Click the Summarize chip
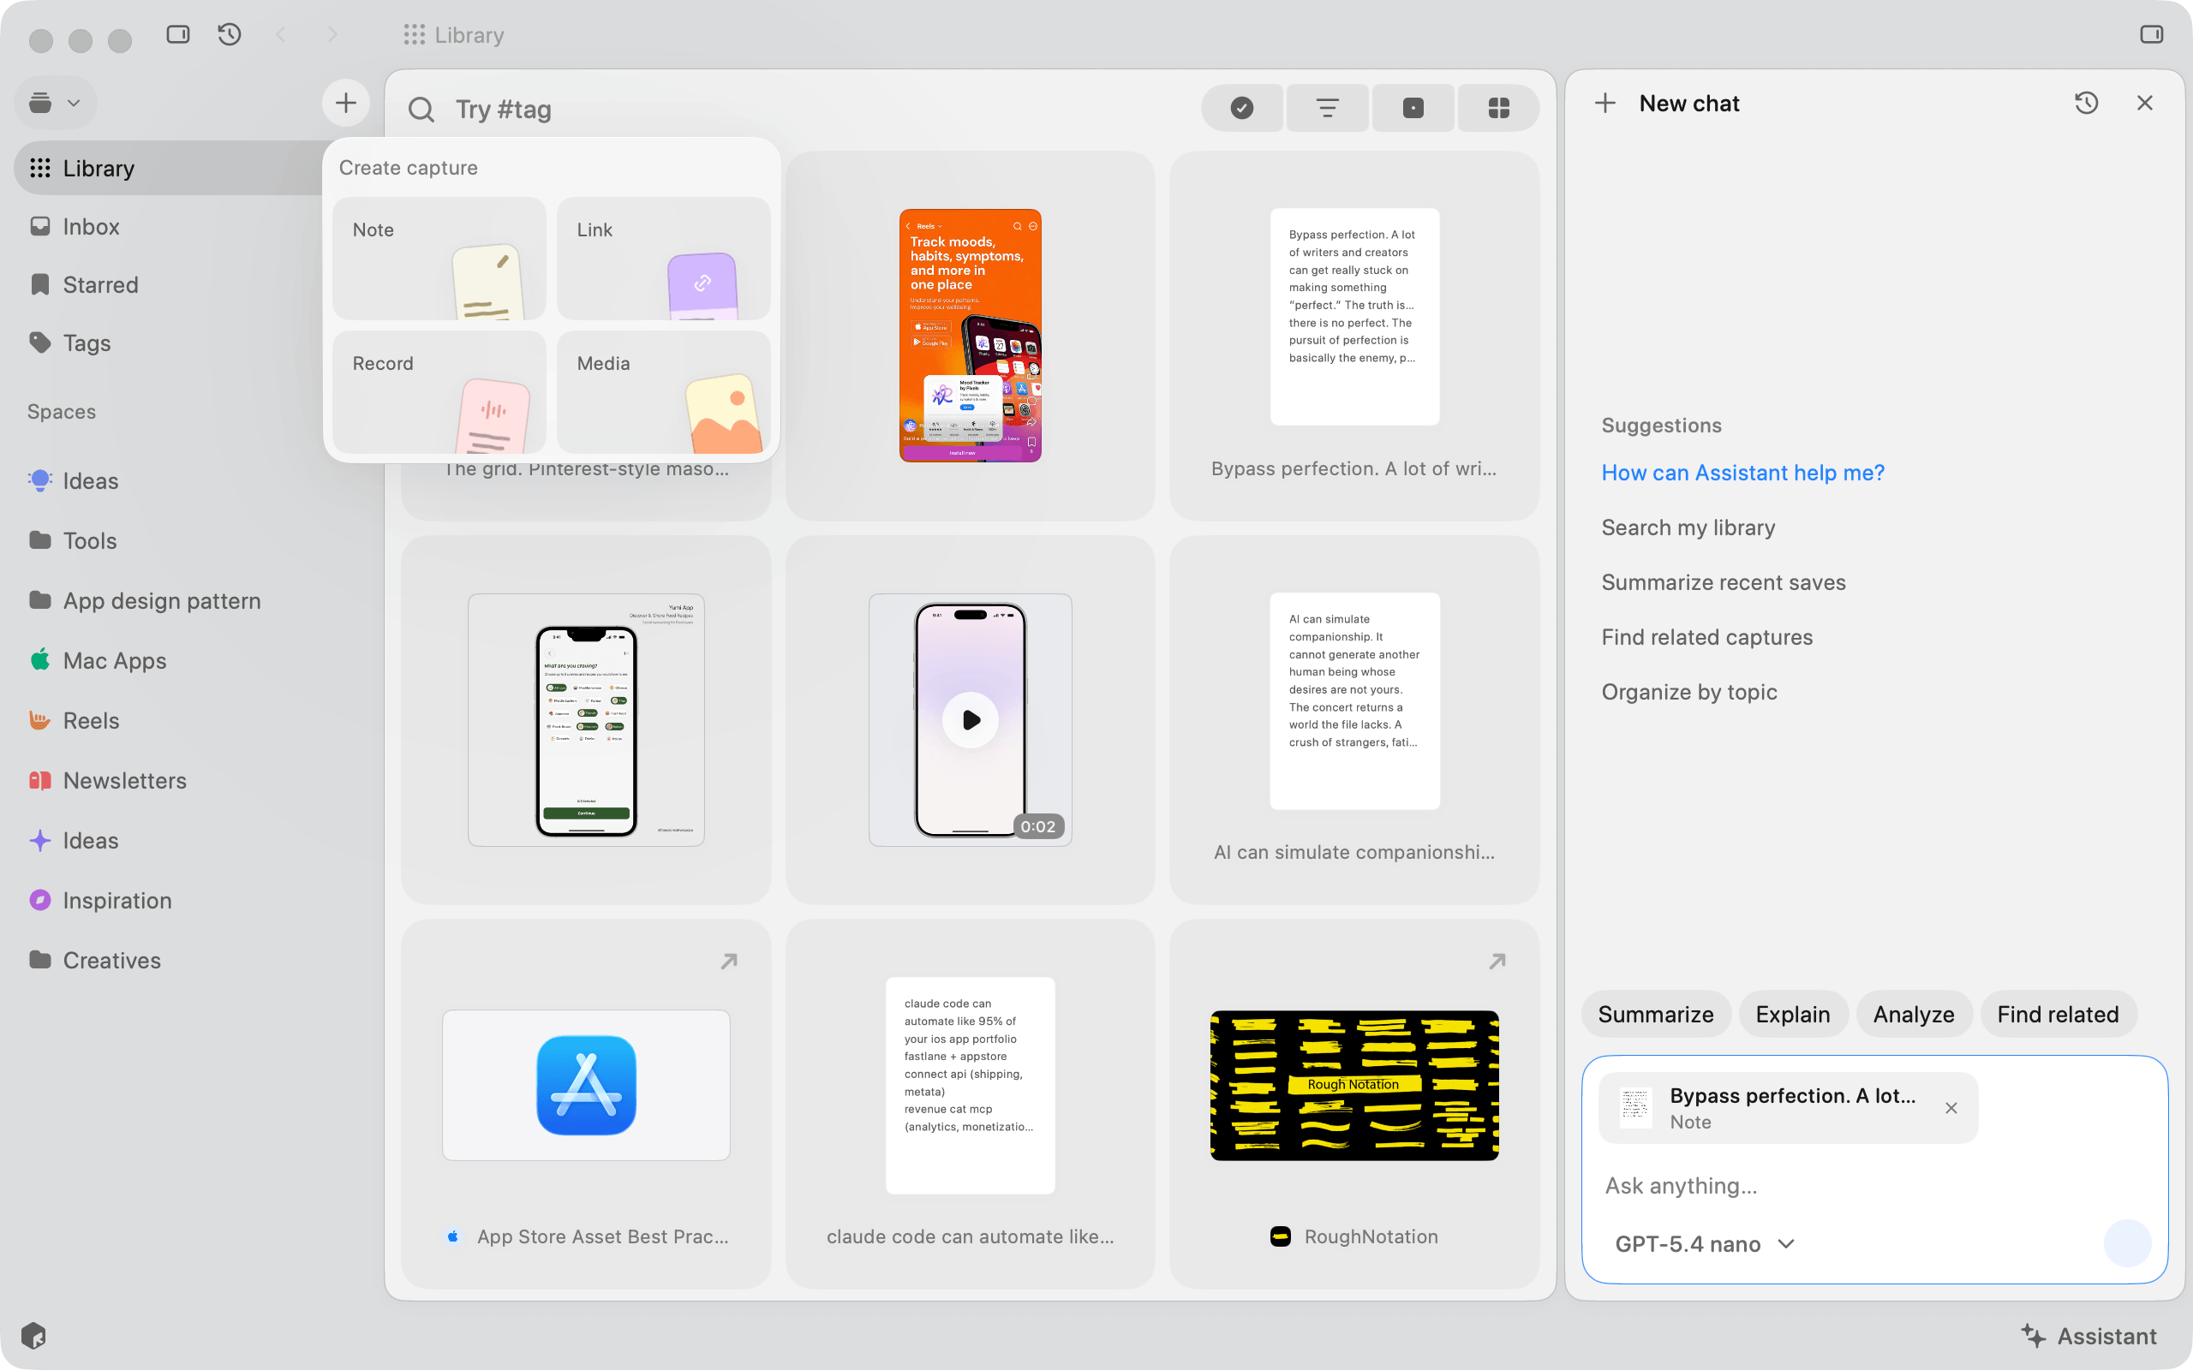The width and height of the screenshot is (2193, 1370). (1656, 1014)
